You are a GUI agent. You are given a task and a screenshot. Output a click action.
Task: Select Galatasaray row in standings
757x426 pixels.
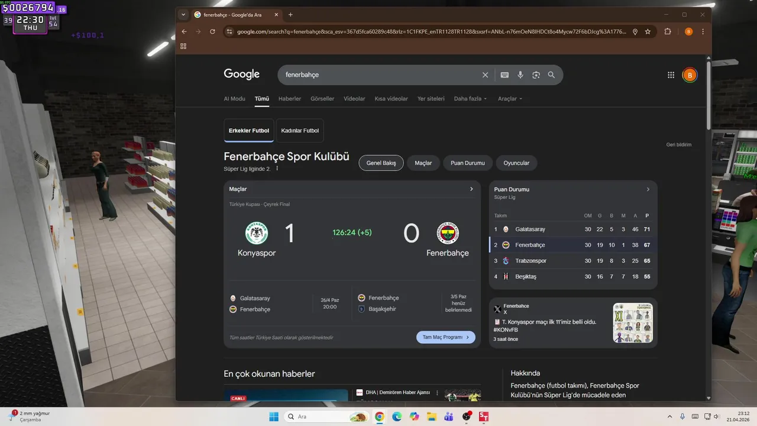click(572, 229)
